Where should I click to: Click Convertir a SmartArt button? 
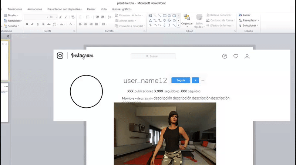point(130,26)
